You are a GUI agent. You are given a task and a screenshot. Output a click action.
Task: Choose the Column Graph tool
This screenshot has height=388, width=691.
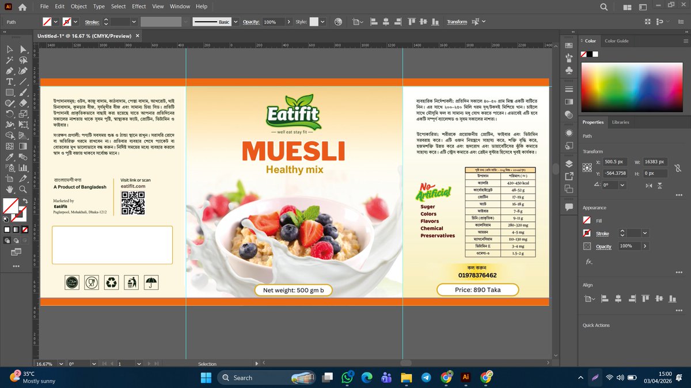(23, 168)
